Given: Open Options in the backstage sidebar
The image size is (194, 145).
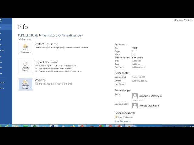Looking at the screenshot, I should [x=6, y=88].
